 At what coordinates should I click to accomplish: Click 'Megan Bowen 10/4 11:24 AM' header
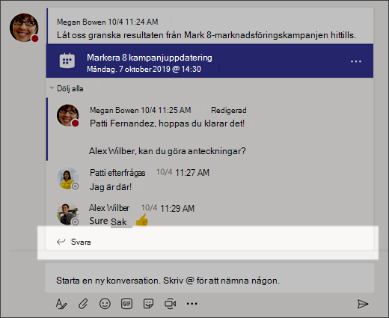click(x=108, y=22)
